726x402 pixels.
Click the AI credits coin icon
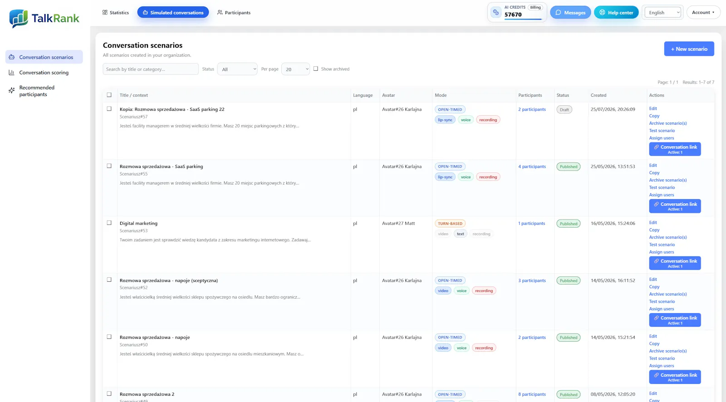pyautogui.click(x=496, y=12)
